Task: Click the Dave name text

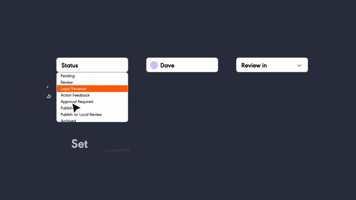Action: (167, 65)
